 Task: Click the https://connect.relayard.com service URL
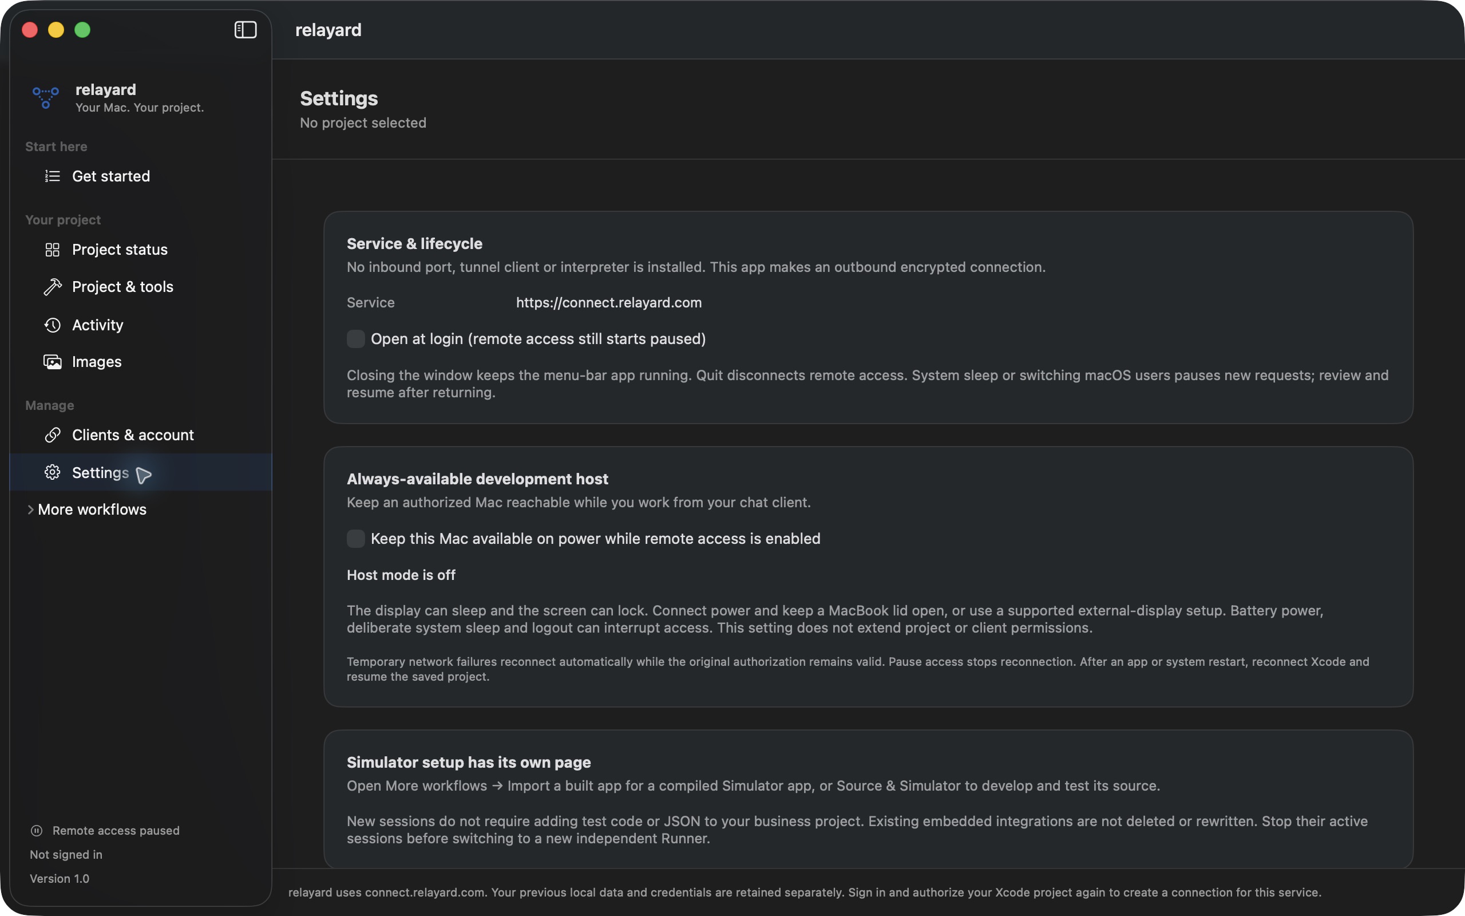[x=609, y=302]
